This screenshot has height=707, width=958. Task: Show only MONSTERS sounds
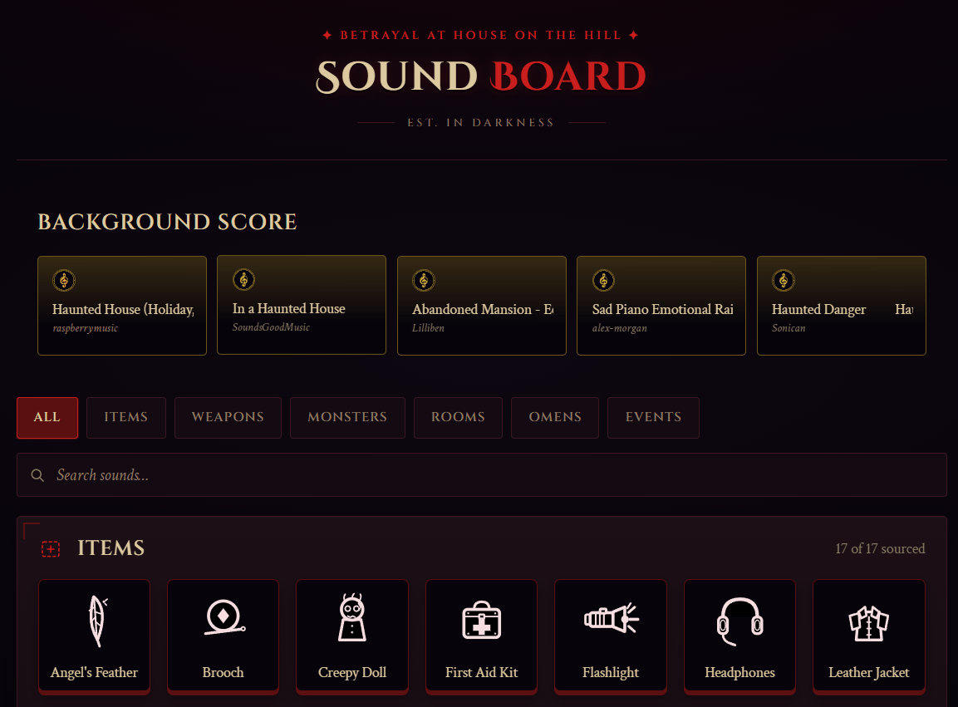pos(347,417)
